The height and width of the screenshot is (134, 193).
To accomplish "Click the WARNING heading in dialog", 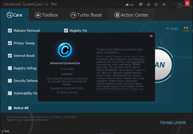I will pyautogui.click(x=67, y=74).
